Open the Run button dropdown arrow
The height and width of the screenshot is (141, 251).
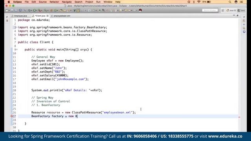click(x=36, y=11)
